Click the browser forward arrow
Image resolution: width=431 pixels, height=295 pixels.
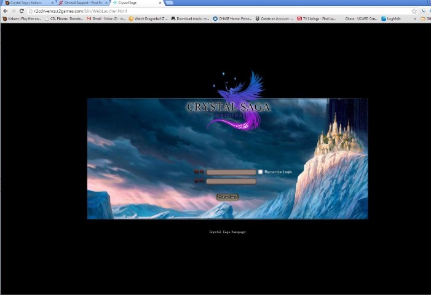click(x=13, y=11)
